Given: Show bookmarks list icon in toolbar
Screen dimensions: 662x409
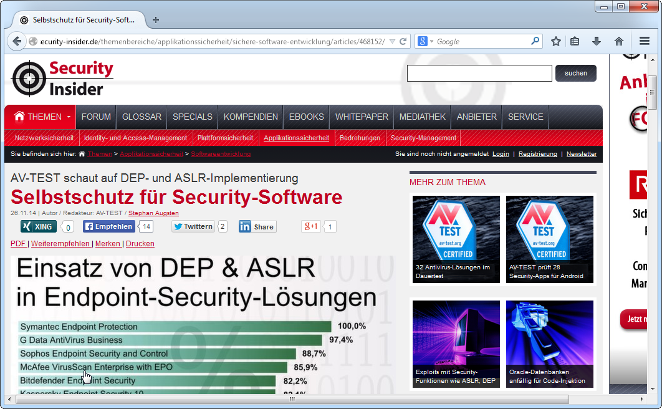Looking at the screenshot, I should pyautogui.click(x=575, y=41).
